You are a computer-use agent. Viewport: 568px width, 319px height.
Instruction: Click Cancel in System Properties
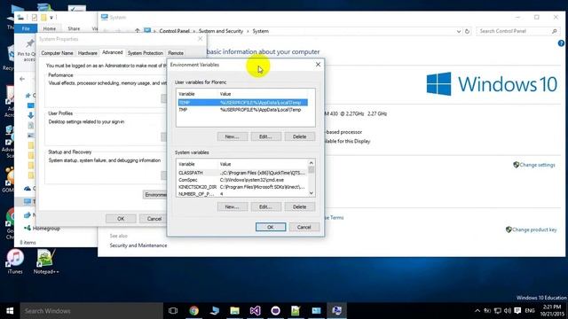pos(154,219)
